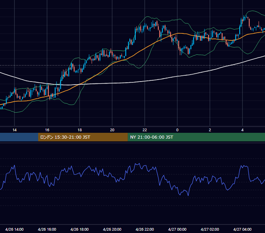
Task: Click the hour label 18 on time axis
Action: point(79,130)
